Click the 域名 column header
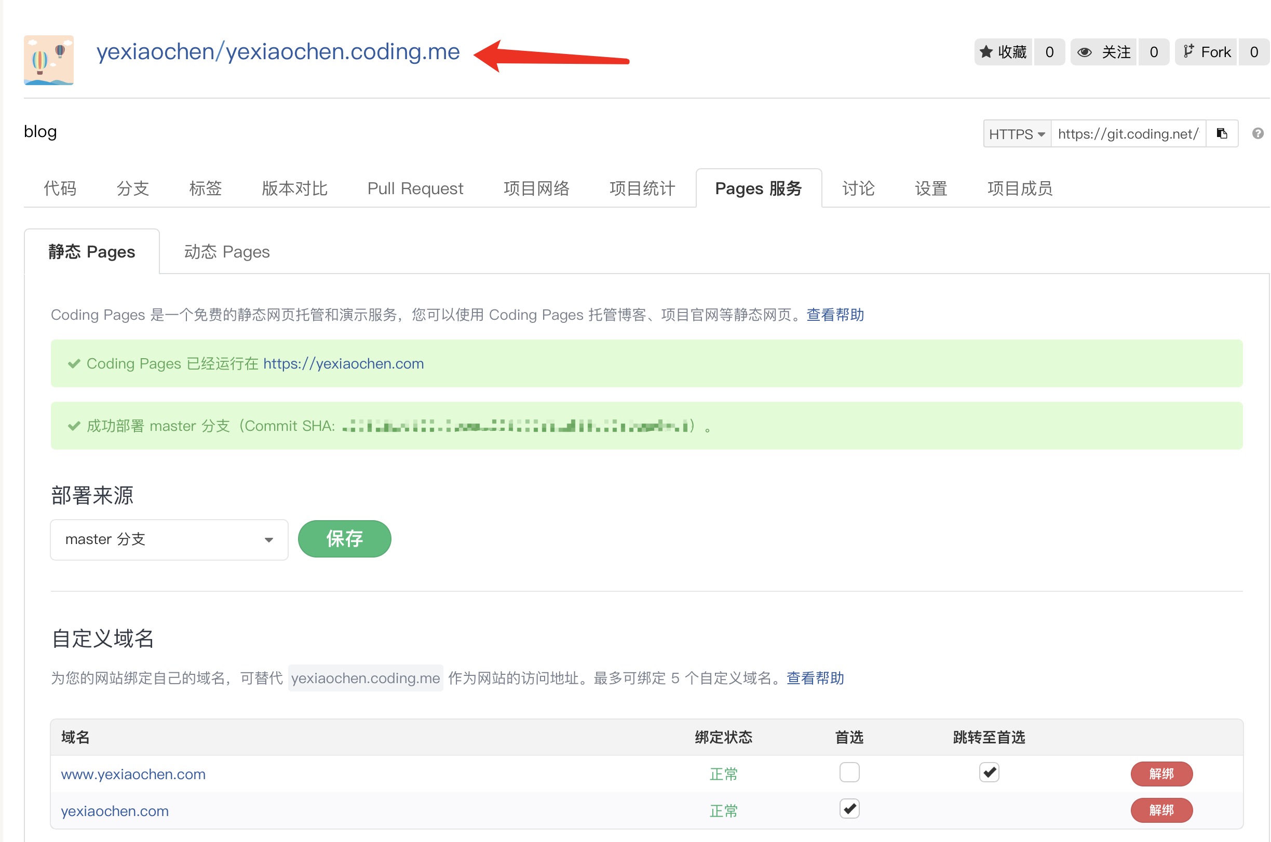 (75, 737)
